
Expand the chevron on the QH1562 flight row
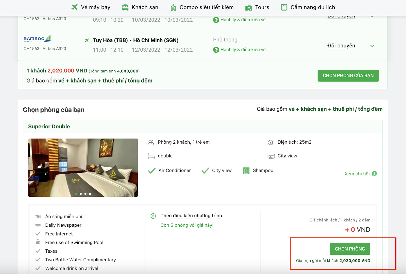[x=372, y=17]
